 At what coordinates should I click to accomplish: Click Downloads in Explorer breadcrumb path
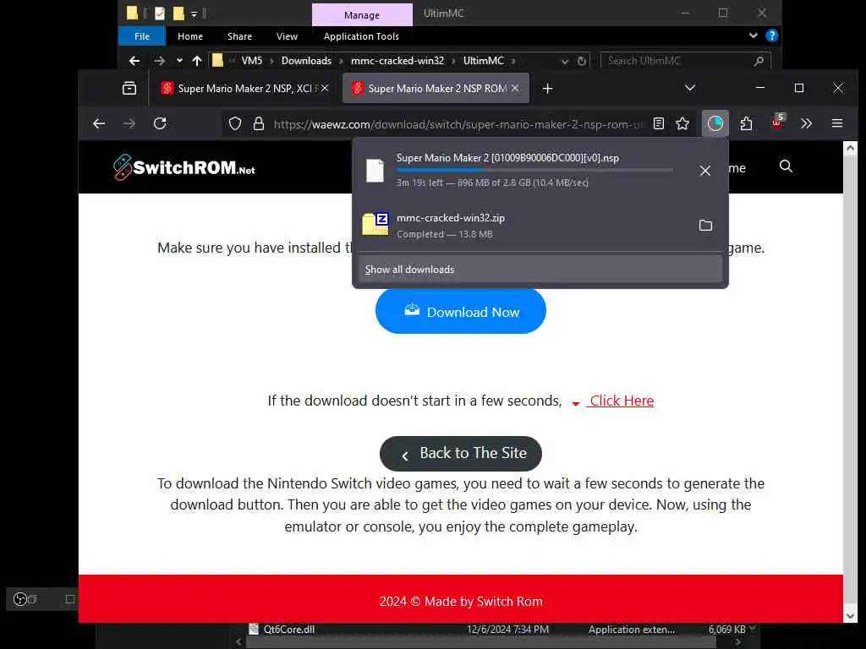click(x=306, y=61)
